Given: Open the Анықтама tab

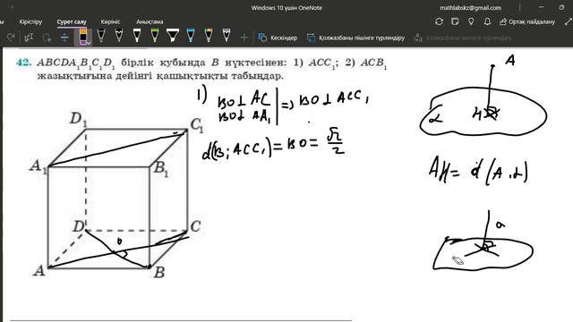Looking at the screenshot, I should coord(150,21).
